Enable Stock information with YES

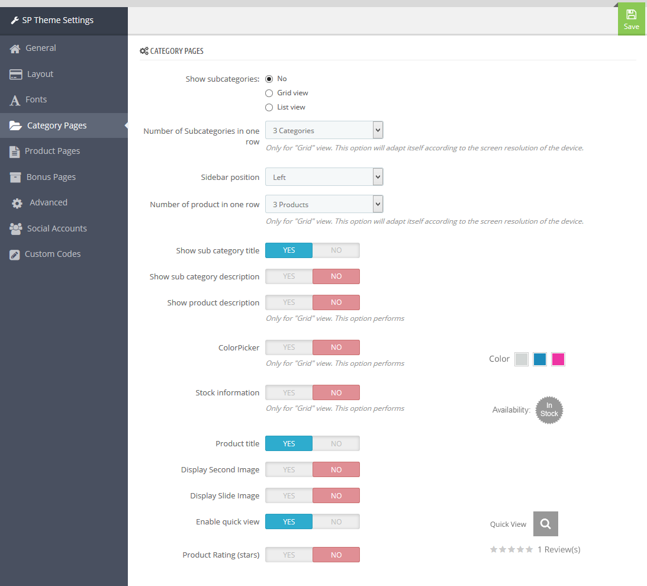289,392
